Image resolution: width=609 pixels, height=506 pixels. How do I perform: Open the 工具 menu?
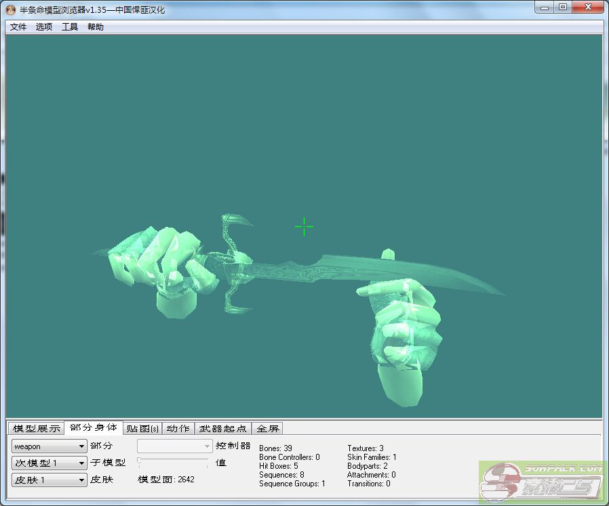coord(70,27)
